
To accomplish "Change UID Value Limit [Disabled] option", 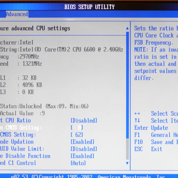I will (x=84, y=149).
